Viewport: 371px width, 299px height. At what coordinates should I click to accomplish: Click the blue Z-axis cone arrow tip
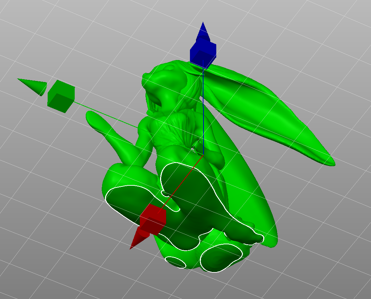click(203, 31)
